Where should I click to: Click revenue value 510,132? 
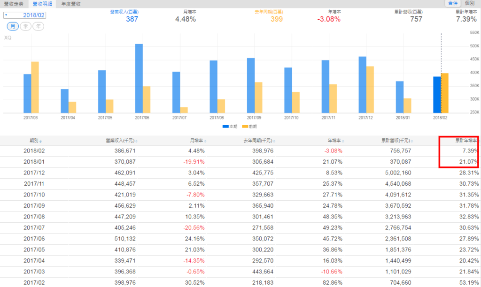click(125, 239)
